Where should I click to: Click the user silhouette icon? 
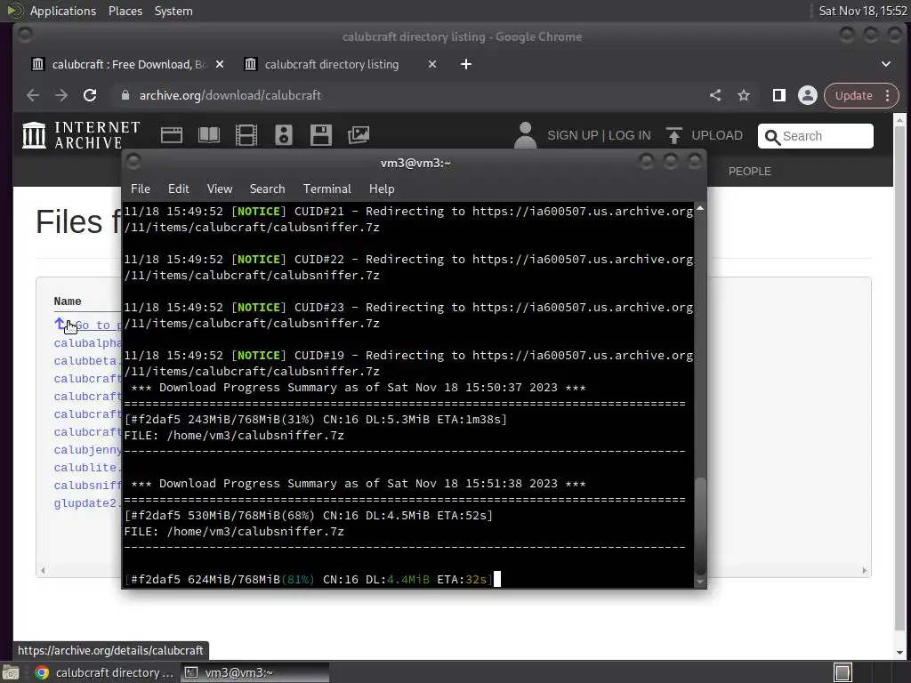[x=525, y=135]
